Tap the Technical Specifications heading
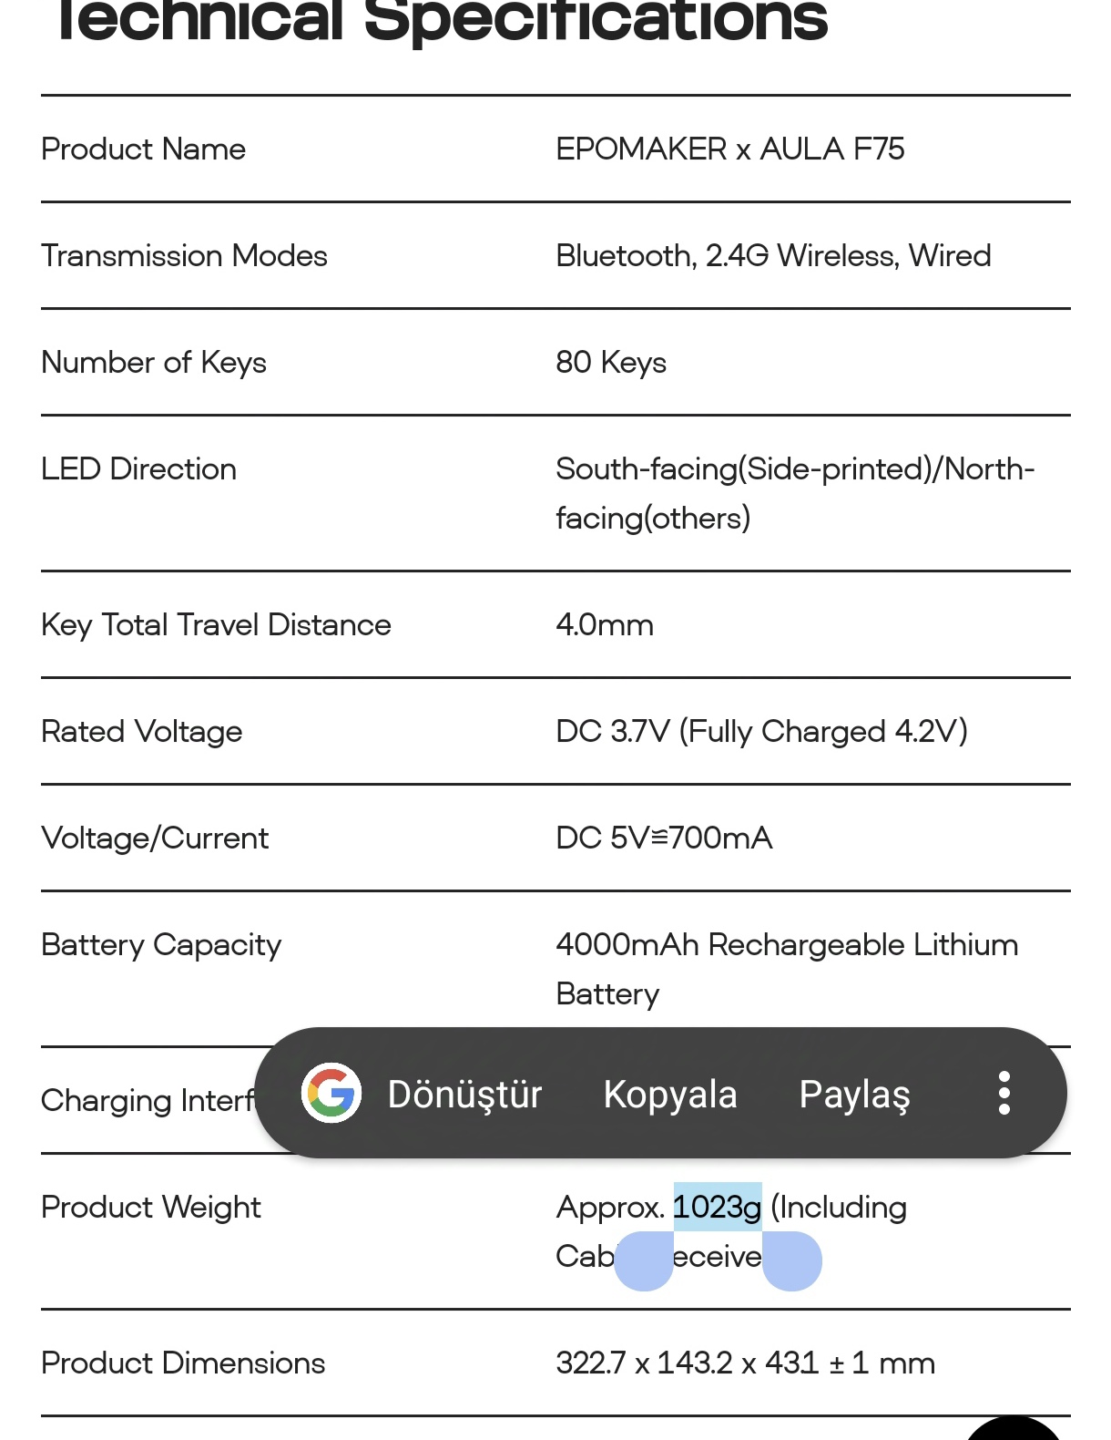 [x=442, y=20]
